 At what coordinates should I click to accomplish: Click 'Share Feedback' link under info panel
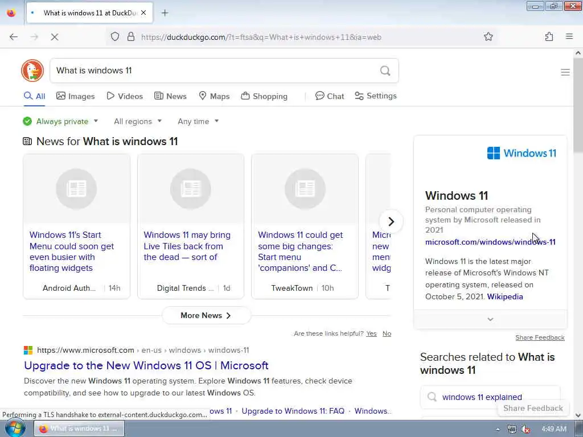pyautogui.click(x=540, y=337)
